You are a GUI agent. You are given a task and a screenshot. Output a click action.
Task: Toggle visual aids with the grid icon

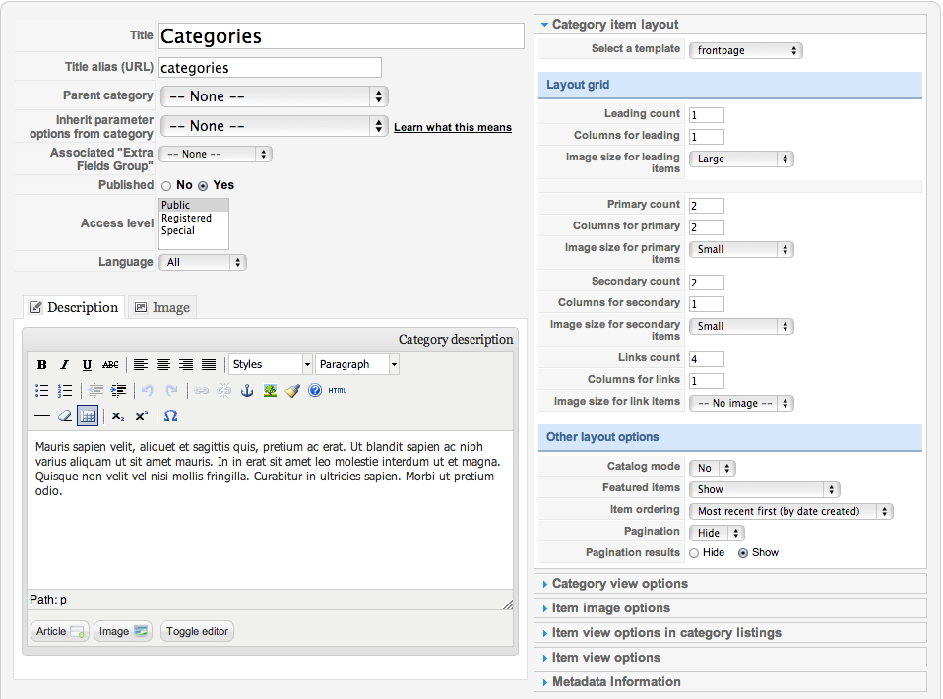coord(88,415)
